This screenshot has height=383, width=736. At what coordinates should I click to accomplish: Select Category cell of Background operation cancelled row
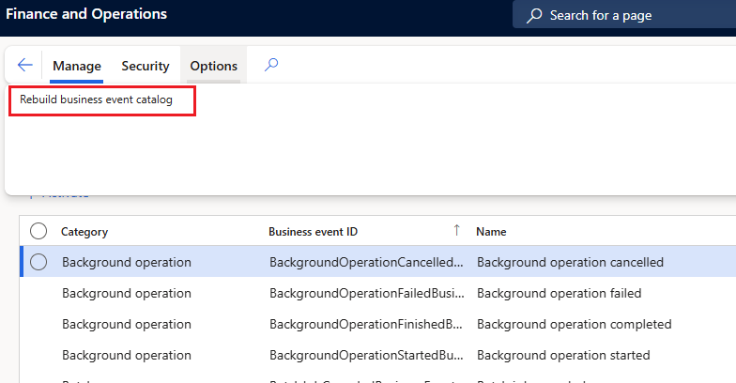tap(127, 263)
